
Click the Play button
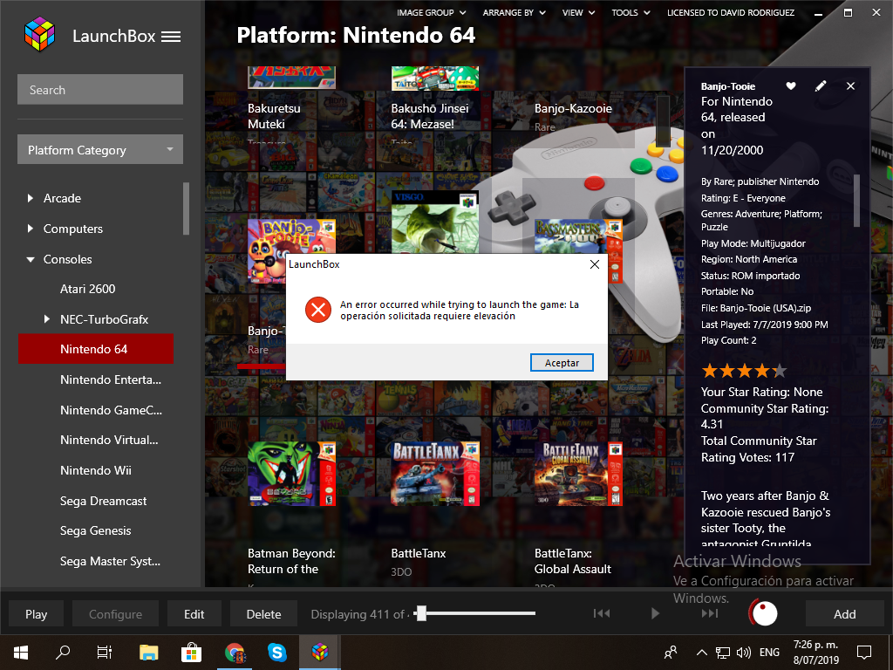[36, 614]
